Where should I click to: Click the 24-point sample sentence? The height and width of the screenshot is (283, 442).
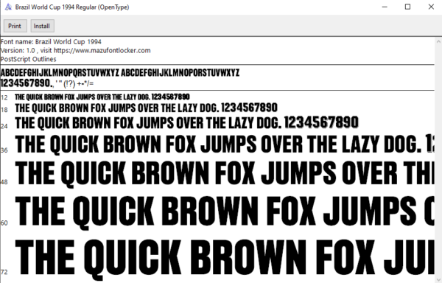pos(186,123)
